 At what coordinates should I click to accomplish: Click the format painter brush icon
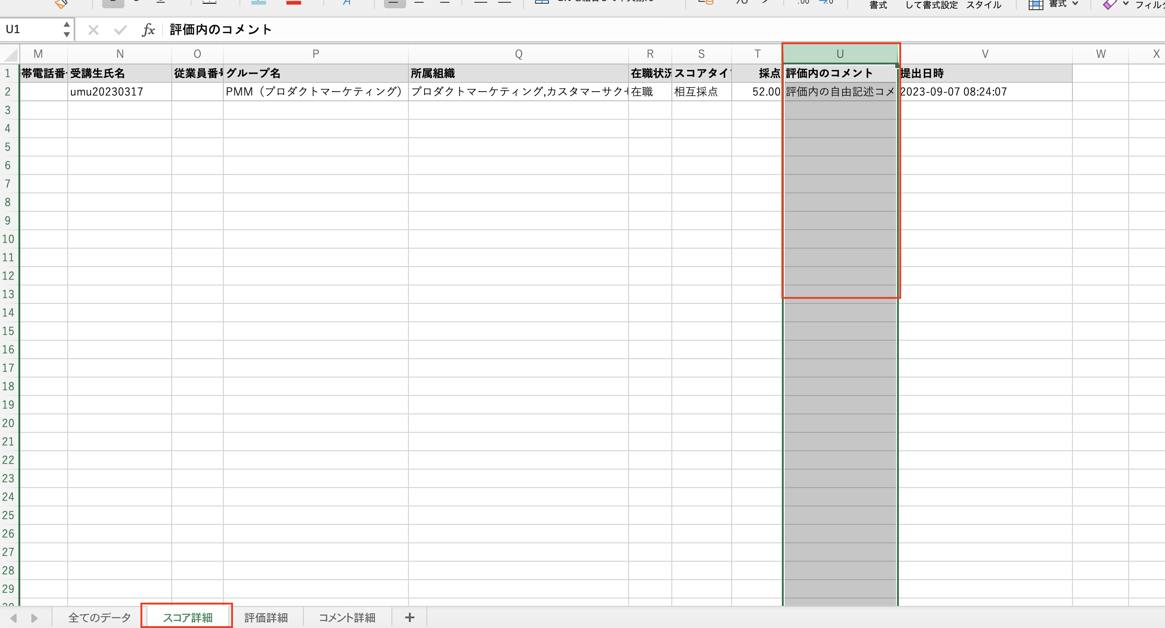[61, 4]
